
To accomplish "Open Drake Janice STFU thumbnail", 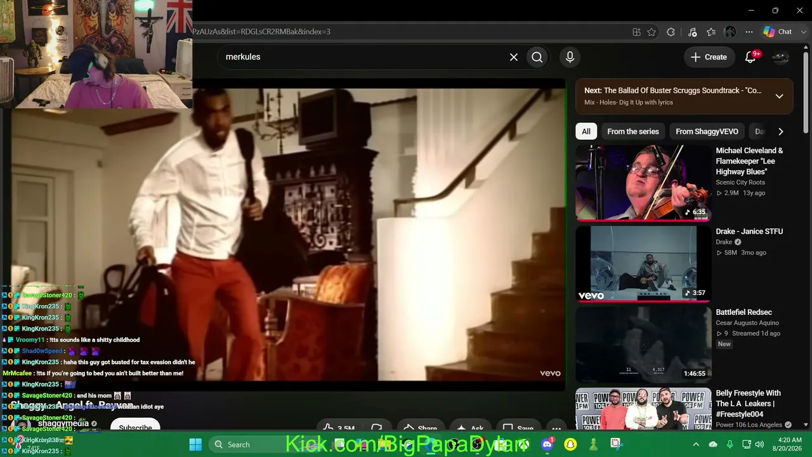I will (x=643, y=263).
